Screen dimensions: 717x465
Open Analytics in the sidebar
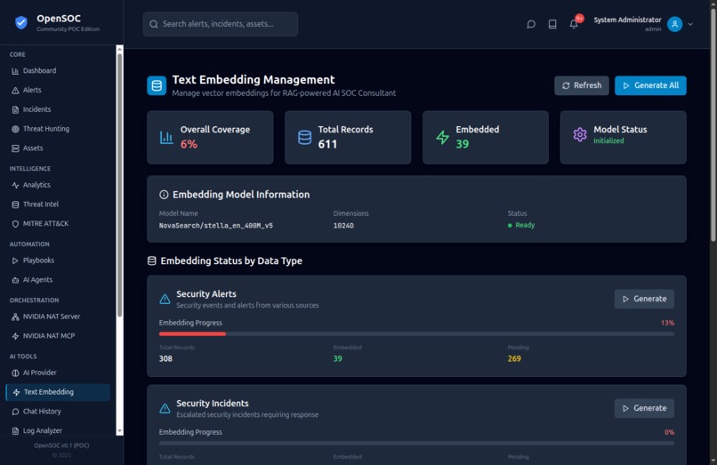[58, 185]
